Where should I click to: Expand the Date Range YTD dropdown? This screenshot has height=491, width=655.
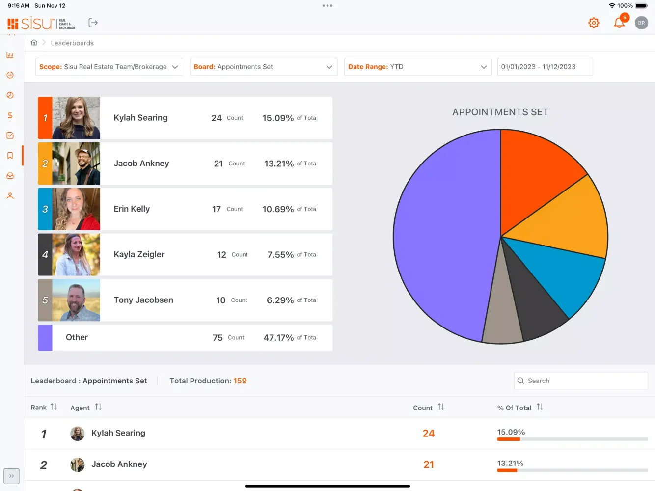417,67
